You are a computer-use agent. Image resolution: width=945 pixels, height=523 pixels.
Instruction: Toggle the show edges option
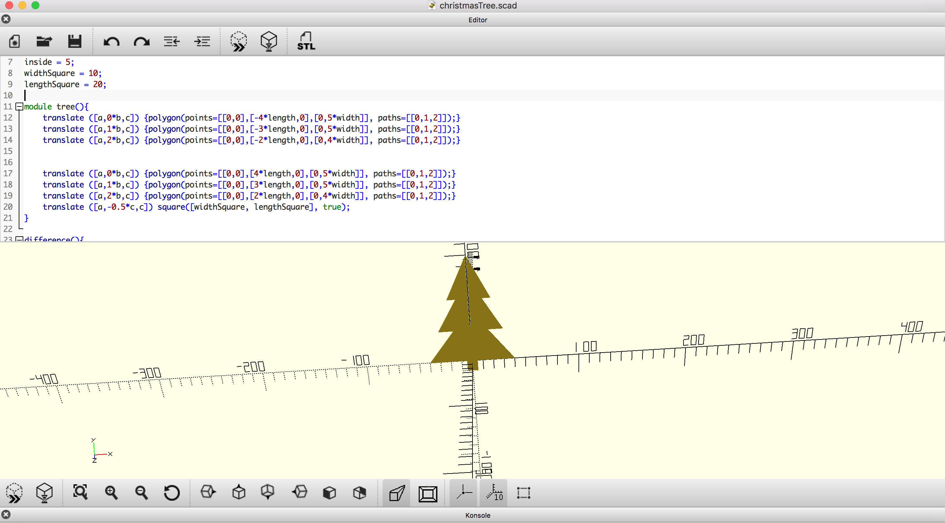tap(523, 493)
